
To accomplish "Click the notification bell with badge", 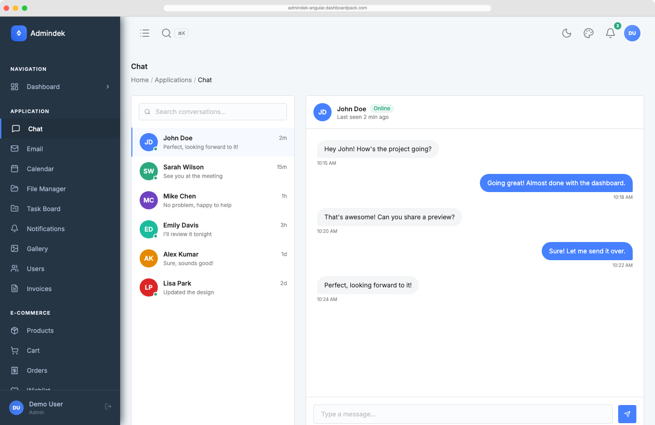I will (610, 33).
